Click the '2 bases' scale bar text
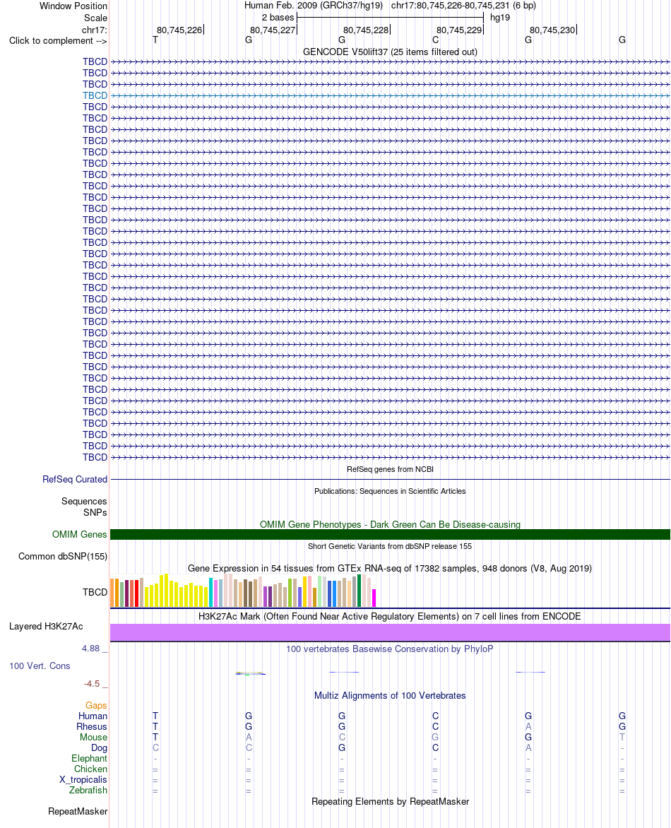This screenshot has width=671, height=828. [x=278, y=18]
